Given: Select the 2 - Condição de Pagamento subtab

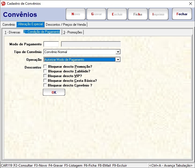Looking at the screenshot, I should coord(42,32).
